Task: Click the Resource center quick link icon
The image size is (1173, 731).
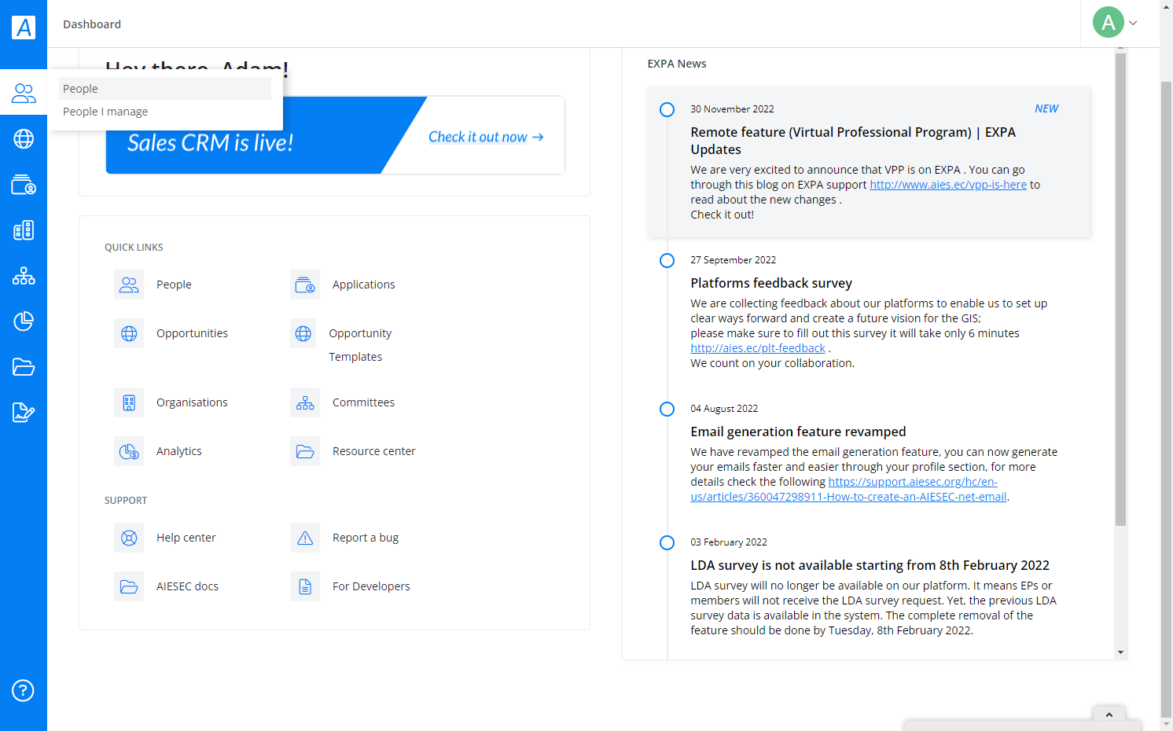Action: click(x=305, y=451)
